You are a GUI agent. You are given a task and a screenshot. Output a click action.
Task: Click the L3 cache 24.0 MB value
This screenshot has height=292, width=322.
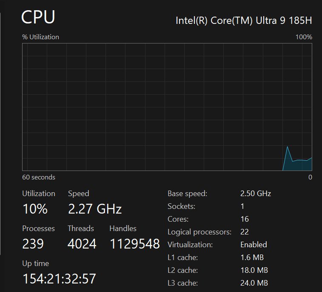(254, 283)
